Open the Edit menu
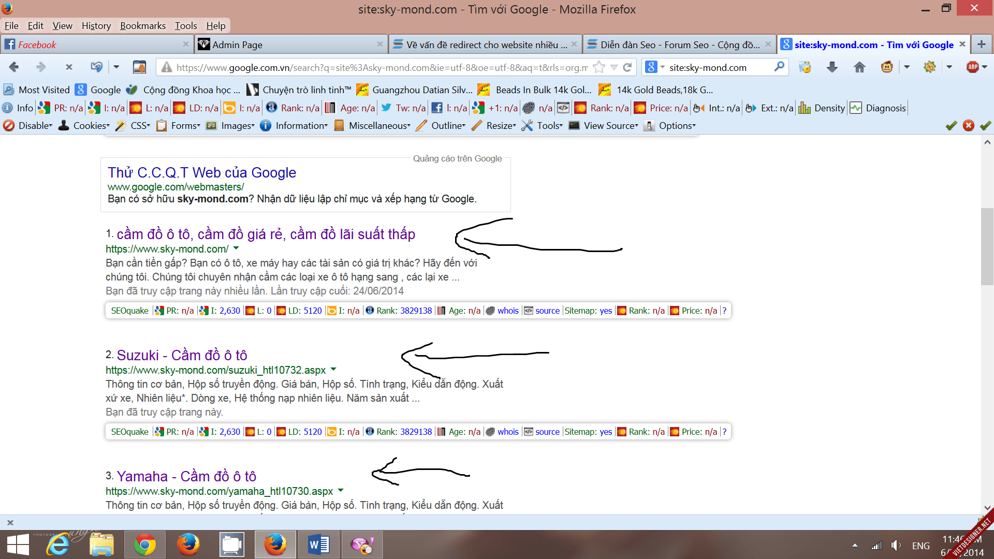This screenshot has width=994, height=559. coord(35,25)
